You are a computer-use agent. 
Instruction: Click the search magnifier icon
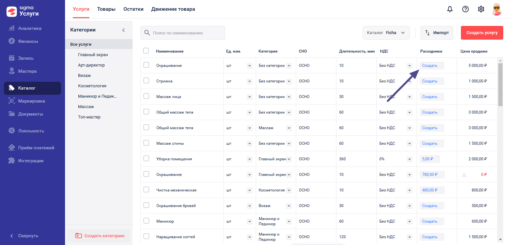pos(147,33)
